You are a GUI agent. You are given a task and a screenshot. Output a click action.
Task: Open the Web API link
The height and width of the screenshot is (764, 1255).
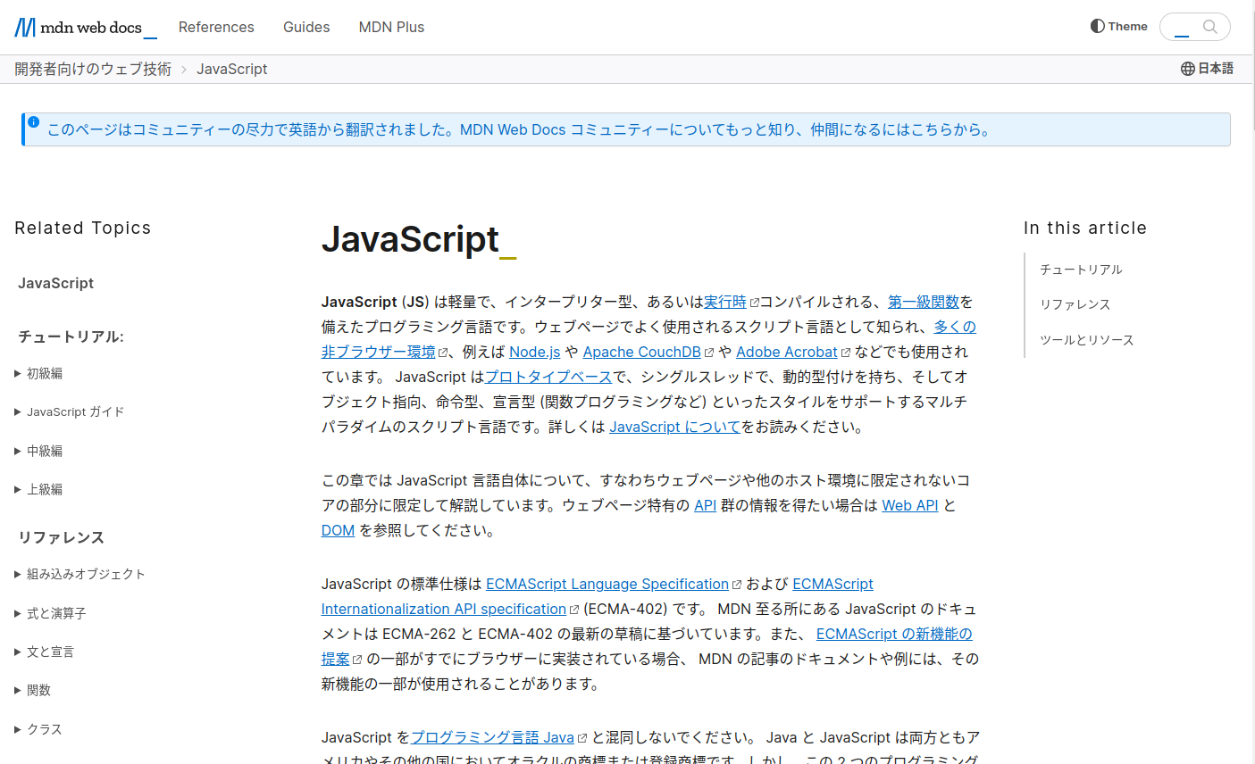tap(910, 505)
